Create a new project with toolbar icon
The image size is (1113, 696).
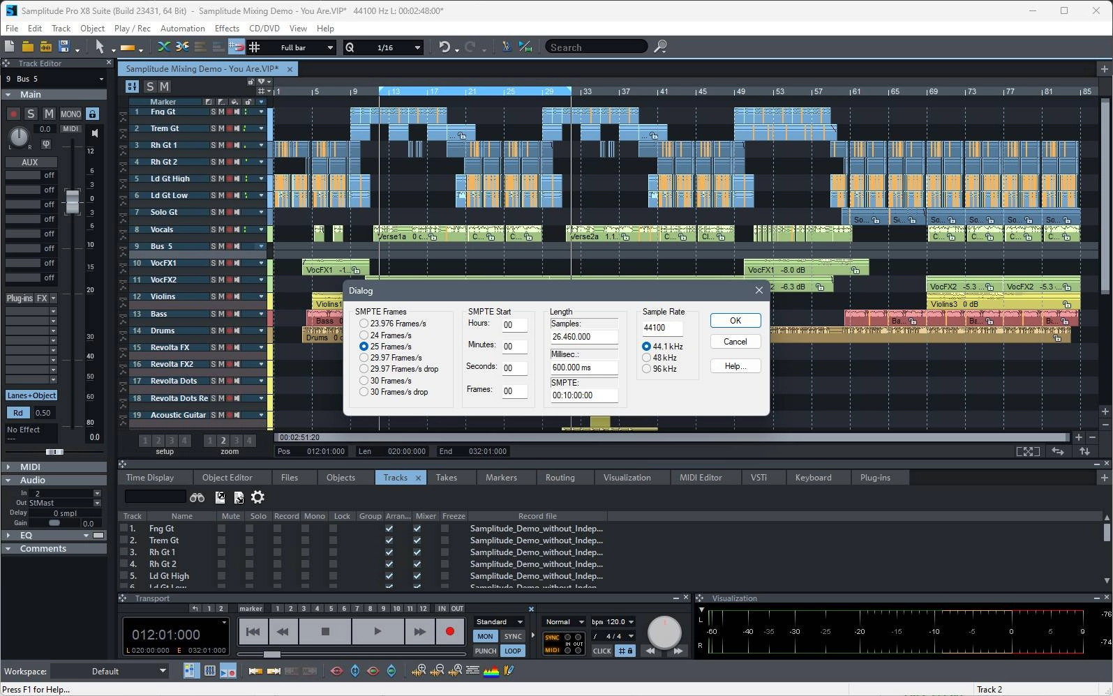pos(10,47)
